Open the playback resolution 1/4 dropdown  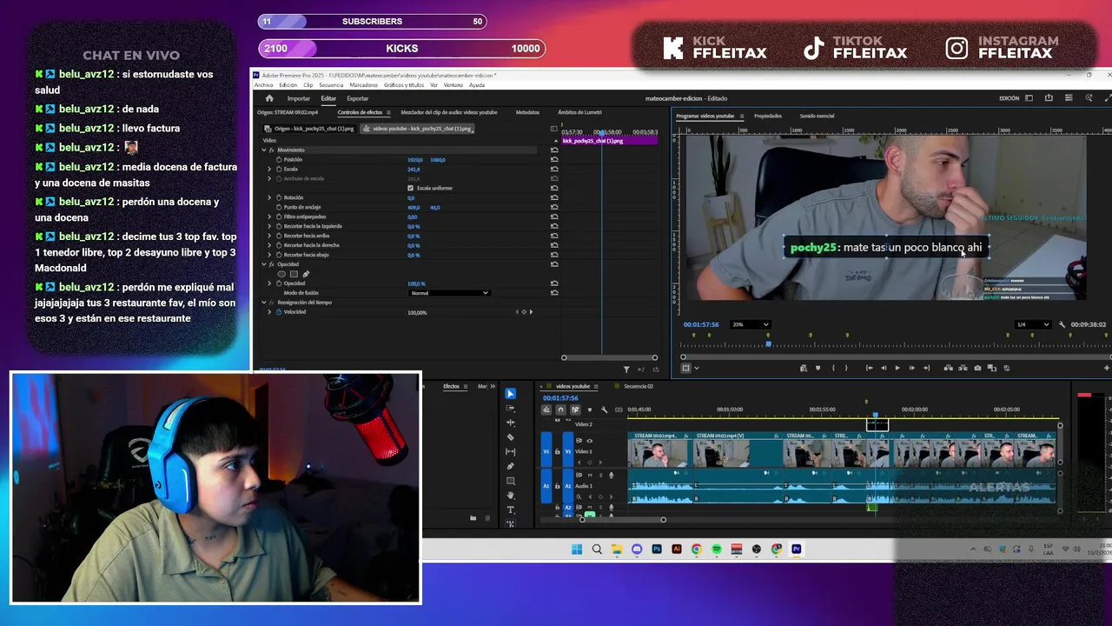[x=1033, y=324]
